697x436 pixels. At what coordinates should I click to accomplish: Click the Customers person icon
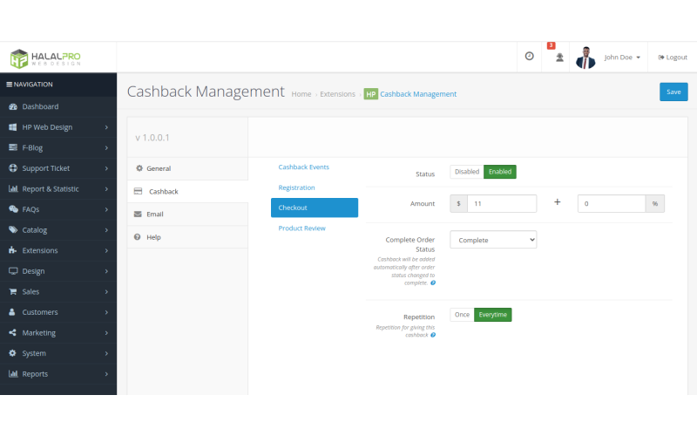(12, 312)
